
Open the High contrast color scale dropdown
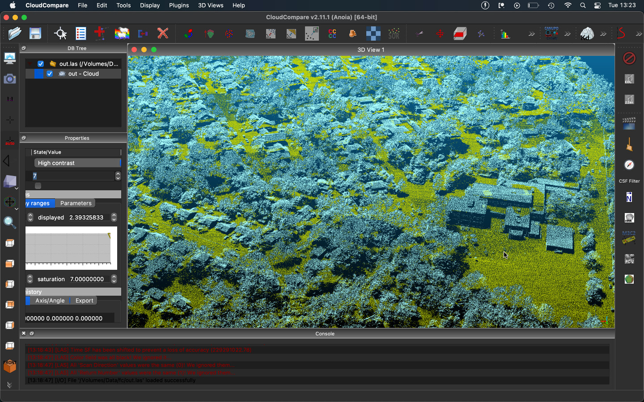point(77,163)
